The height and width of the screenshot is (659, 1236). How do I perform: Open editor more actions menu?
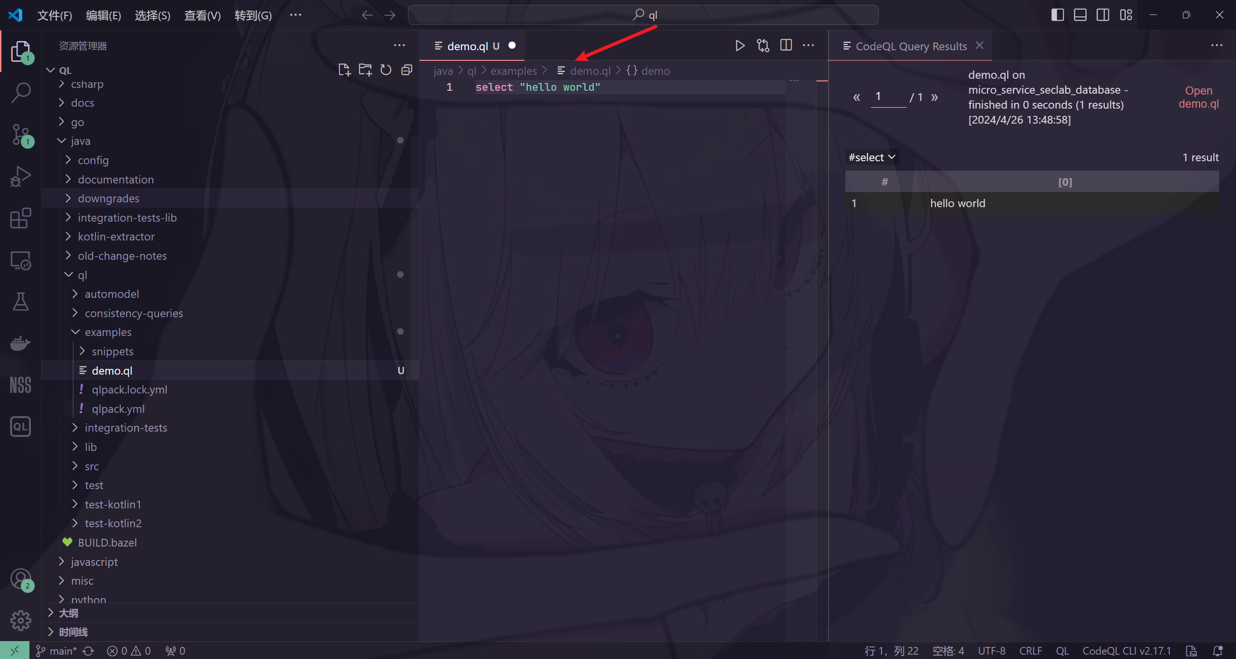pos(808,45)
